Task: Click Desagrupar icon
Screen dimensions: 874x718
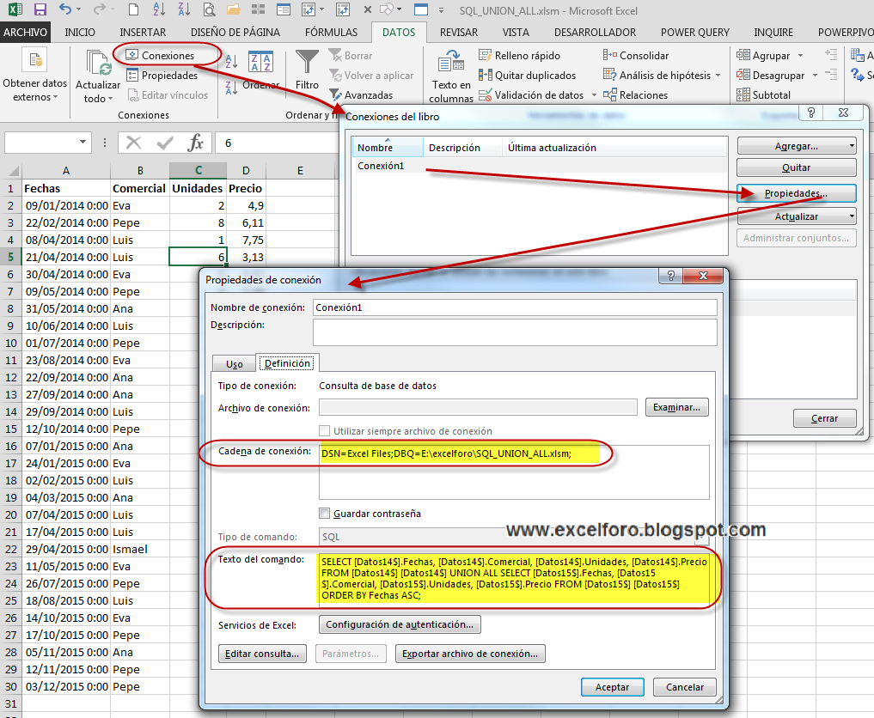Action: click(x=743, y=76)
